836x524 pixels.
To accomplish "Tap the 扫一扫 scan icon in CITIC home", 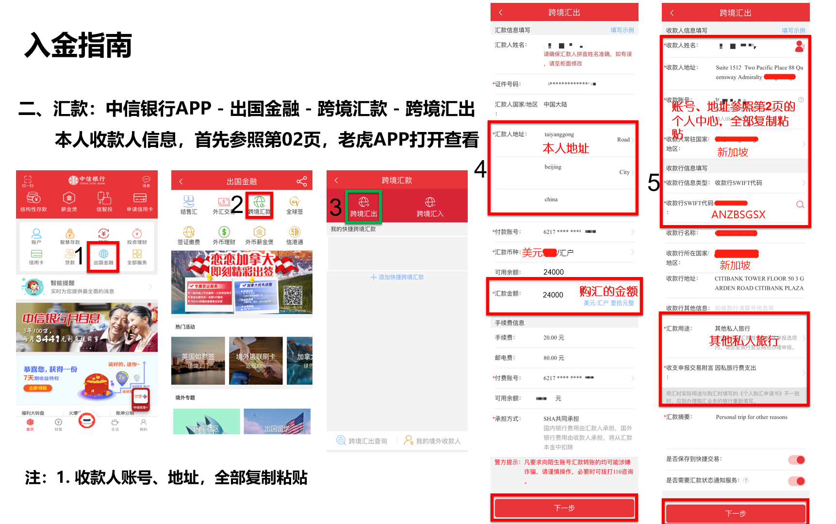I will point(28,181).
